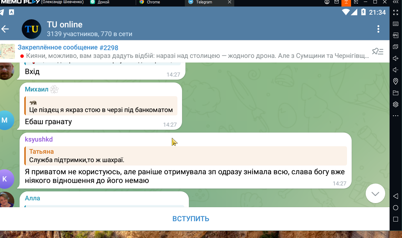The image size is (402, 238).
Task: Open MEmu settings gear
Action: [395, 104]
